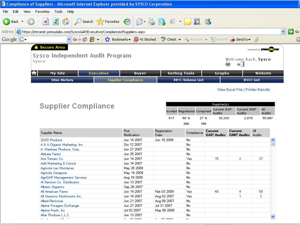Click Printer friendly link
Screen dimensions: 300x225
point(258,90)
